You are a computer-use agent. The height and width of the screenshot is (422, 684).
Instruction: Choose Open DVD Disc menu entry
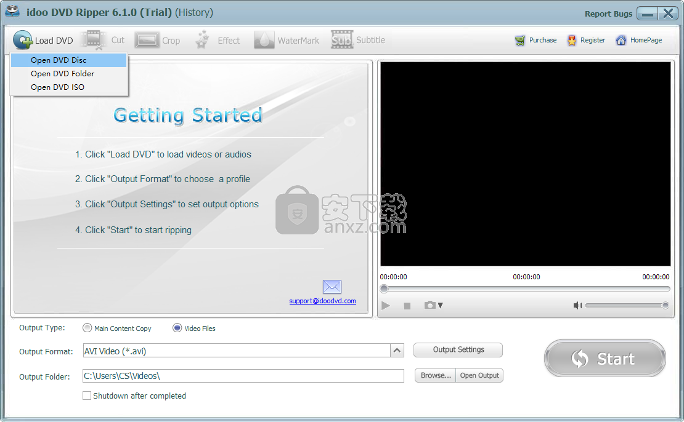click(x=69, y=60)
